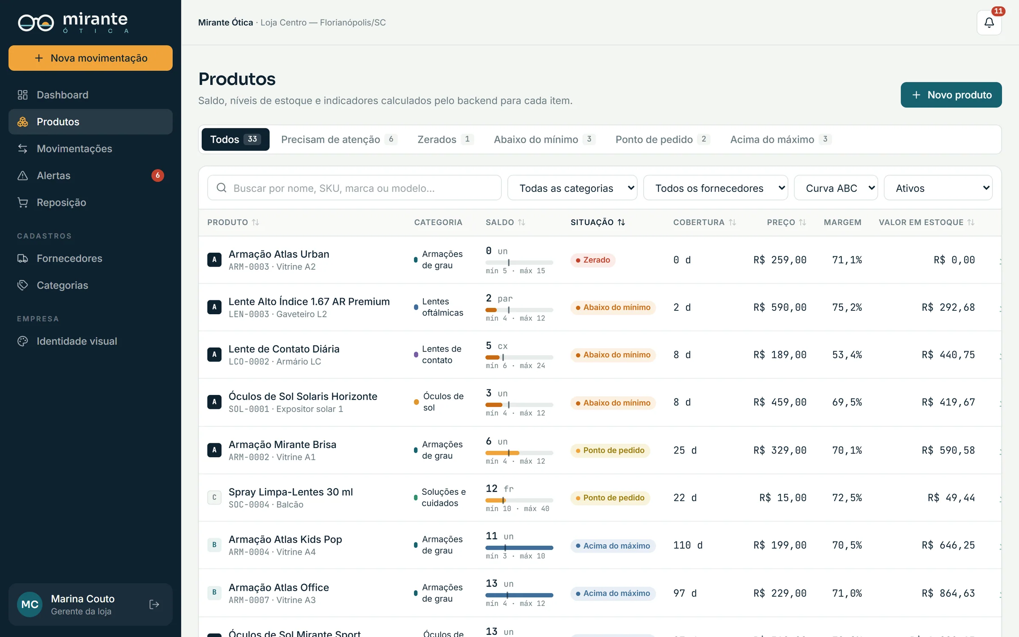1019x637 pixels.
Task: Open Lente de Contato Diária product row
Action: click(x=600, y=355)
